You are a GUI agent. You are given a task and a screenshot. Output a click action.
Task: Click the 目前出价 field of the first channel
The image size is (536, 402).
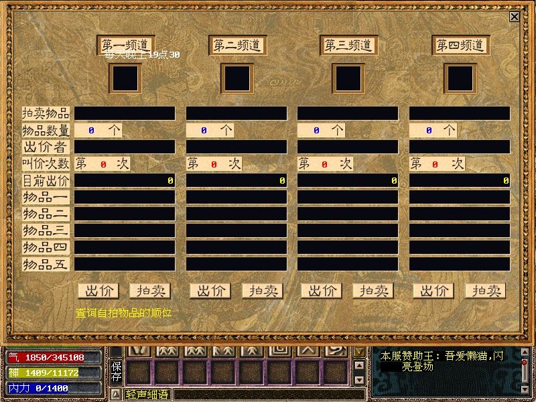pyautogui.click(x=125, y=181)
